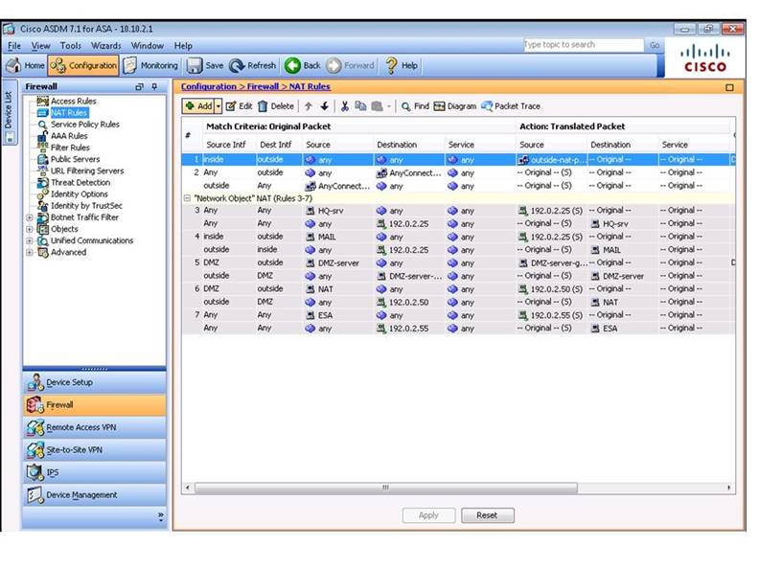Go Back to previous screen
759x569 pixels.
coord(303,65)
